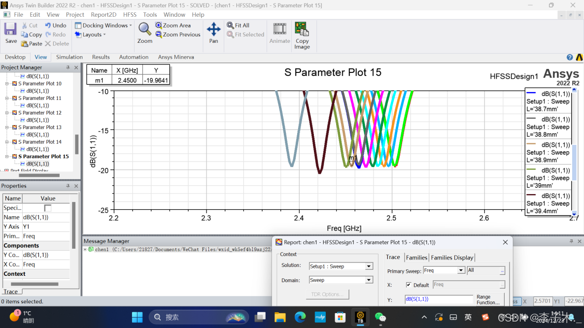The image size is (584, 328).
Task: Collapse the S Parameter Plot 12 tree node
Action: (7, 113)
